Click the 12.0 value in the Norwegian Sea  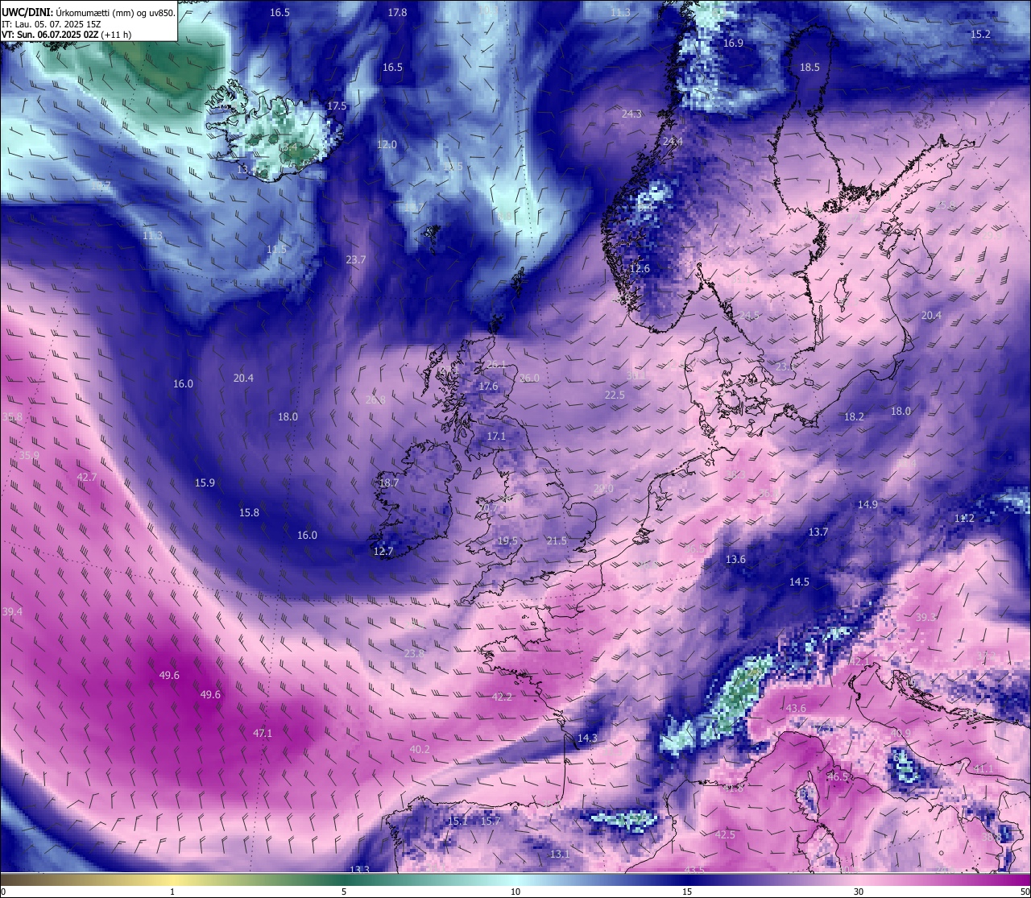coord(387,145)
